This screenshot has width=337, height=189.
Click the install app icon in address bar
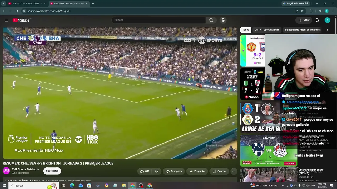coord(296,11)
